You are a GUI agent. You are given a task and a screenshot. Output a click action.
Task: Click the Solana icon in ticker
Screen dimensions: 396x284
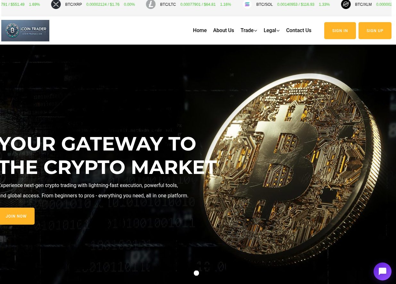click(247, 4)
